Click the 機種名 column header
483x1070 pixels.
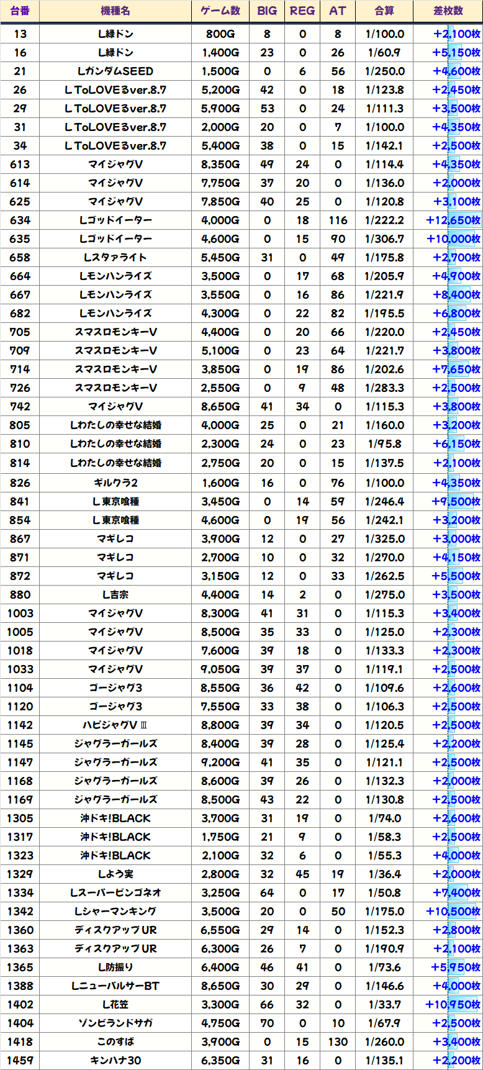tap(115, 11)
